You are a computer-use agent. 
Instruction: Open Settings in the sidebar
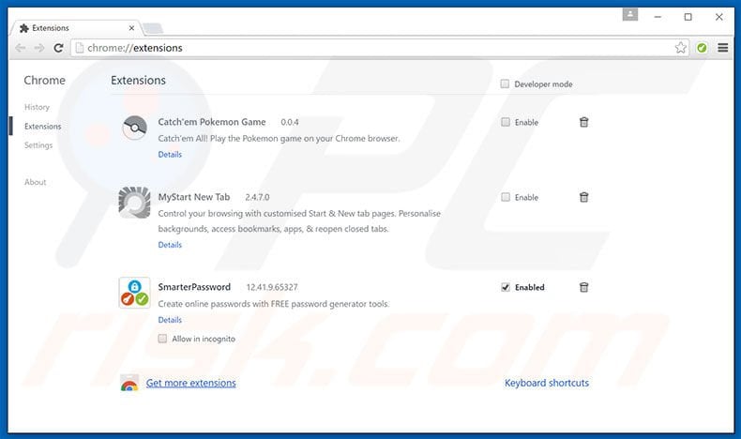[x=38, y=145]
